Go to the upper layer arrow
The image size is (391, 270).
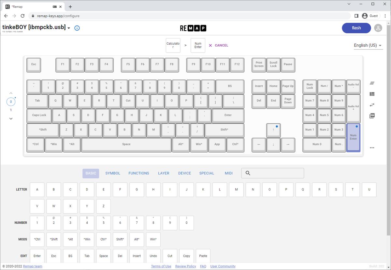[11, 93]
